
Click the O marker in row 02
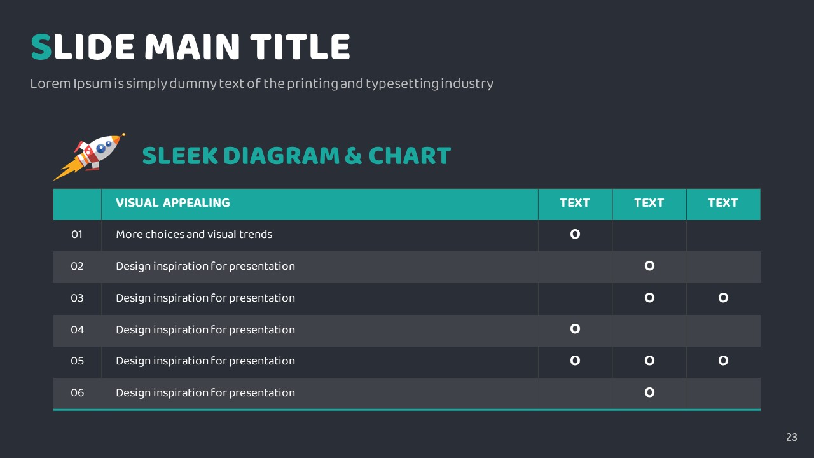649,266
